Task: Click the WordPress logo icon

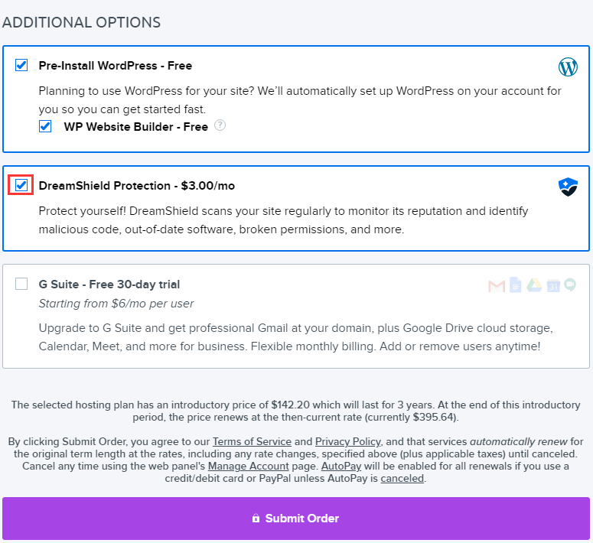Action: point(568,67)
